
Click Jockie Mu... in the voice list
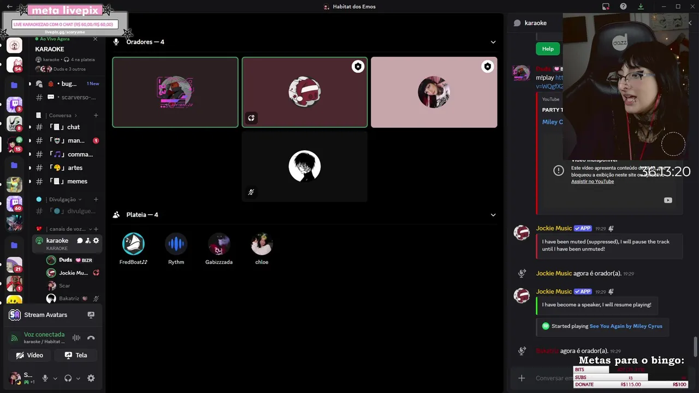72,273
